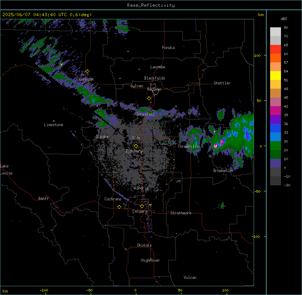Click the yellow diamond marker near RockyMH
The height and width of the screenshot is (295, 302).
[x=88, y=71]
